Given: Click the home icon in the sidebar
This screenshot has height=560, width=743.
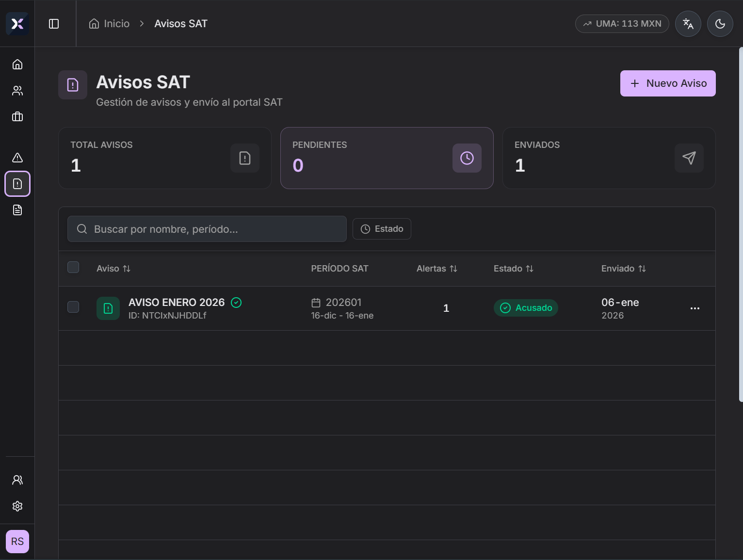Looking at the screenshot, I should [x=17, y=64].
